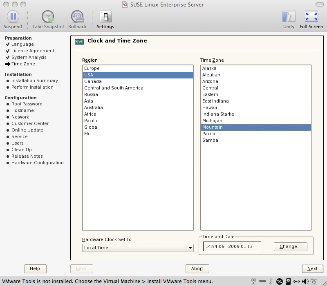Choose Eastern time zone
Image resolution: width=327 pixels, height=286 pixels.
[256, 94]
